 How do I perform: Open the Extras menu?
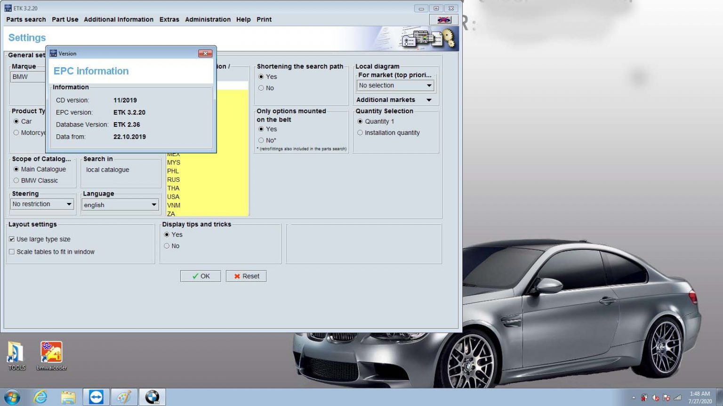[169, 19]
